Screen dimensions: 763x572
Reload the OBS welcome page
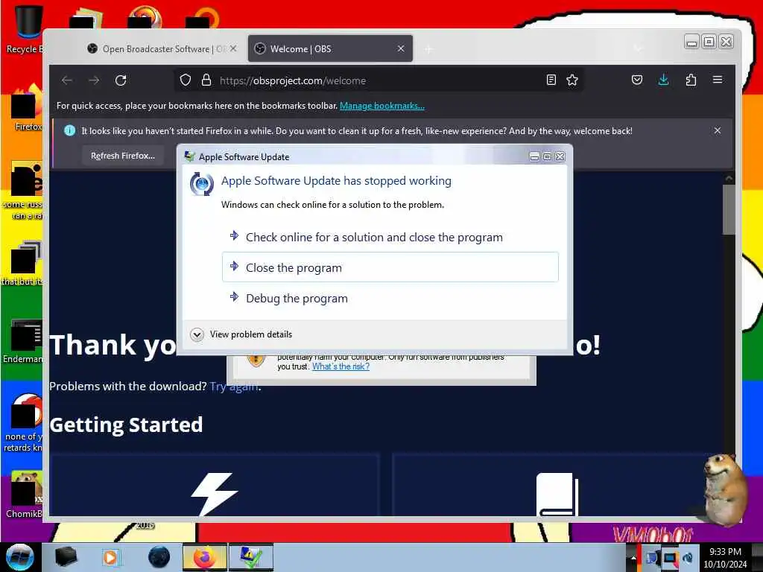(x=121, y=80)
